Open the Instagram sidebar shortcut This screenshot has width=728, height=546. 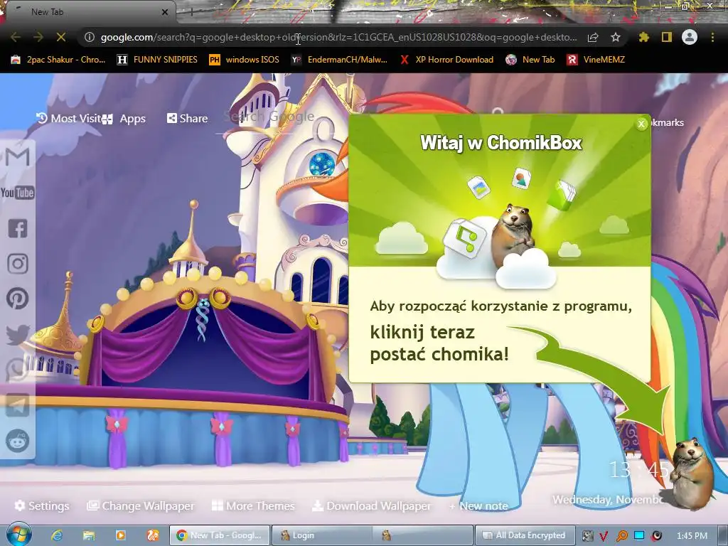coord(18,264)
